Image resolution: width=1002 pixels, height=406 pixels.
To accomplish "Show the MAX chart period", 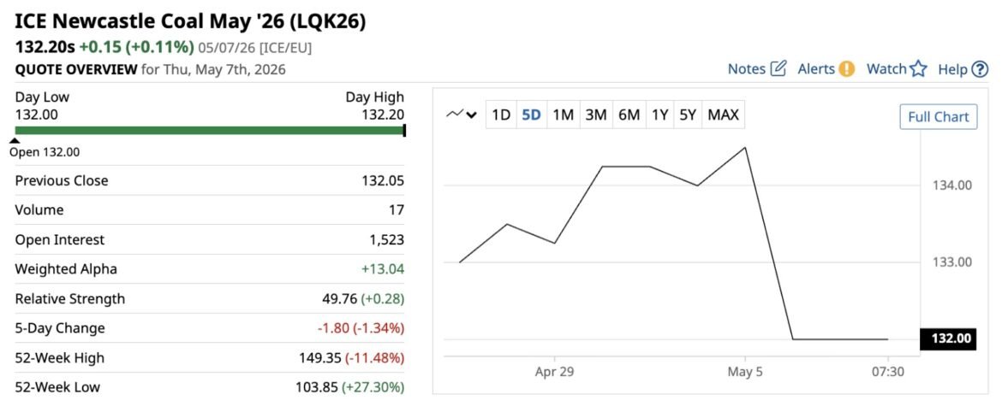I will pos(724,115).
